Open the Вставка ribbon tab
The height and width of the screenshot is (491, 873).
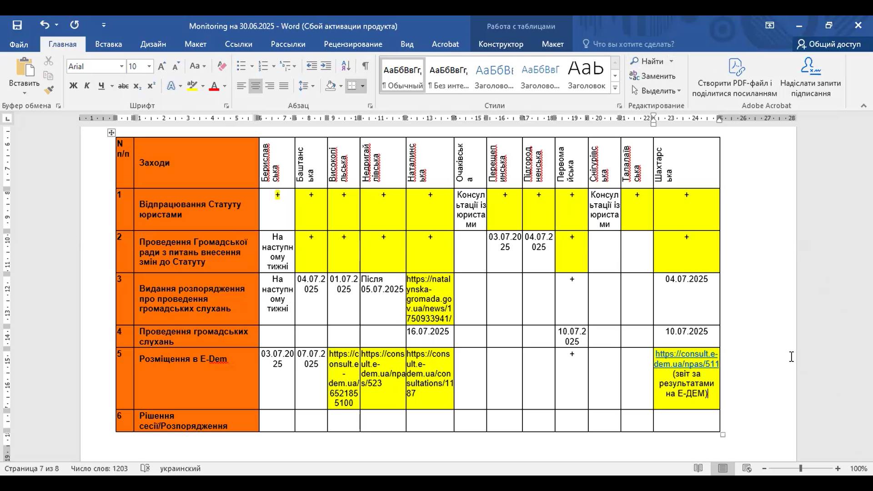[x=108, y=44]
